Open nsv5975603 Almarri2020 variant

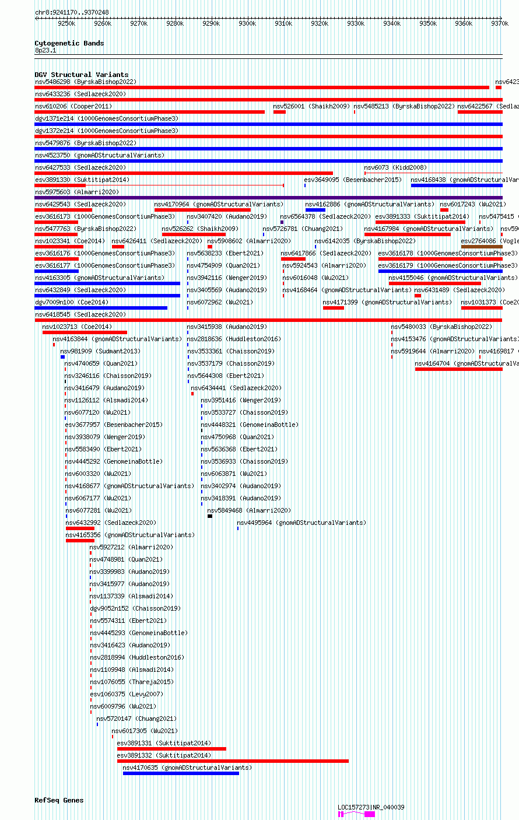point(77,192)
